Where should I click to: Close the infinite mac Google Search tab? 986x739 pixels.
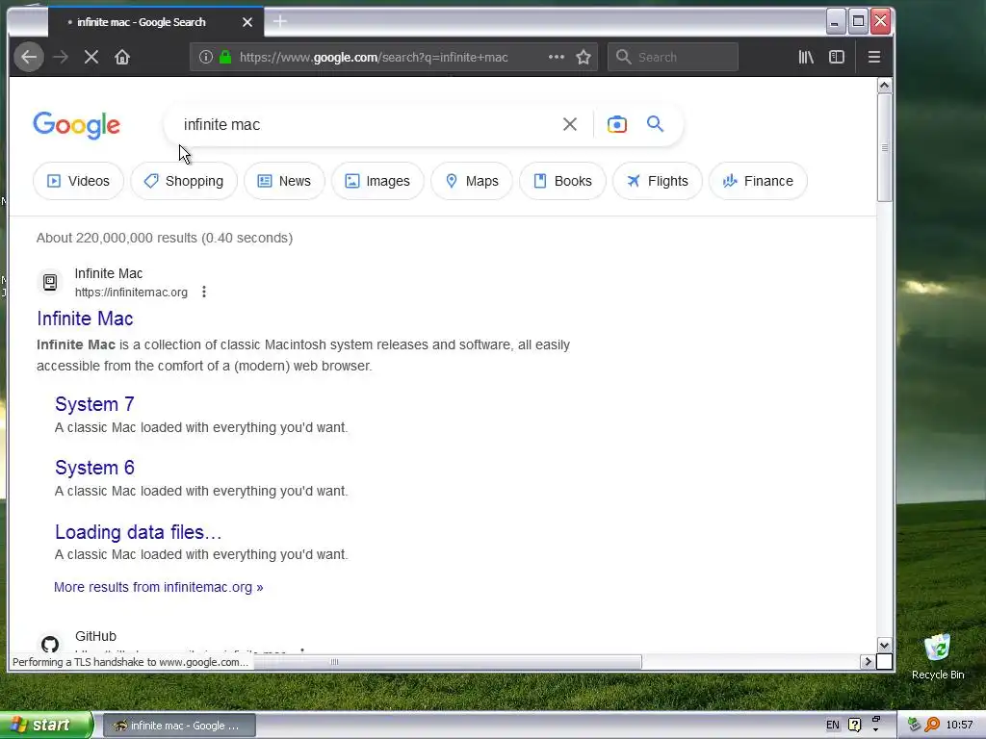tap(247, 22)
